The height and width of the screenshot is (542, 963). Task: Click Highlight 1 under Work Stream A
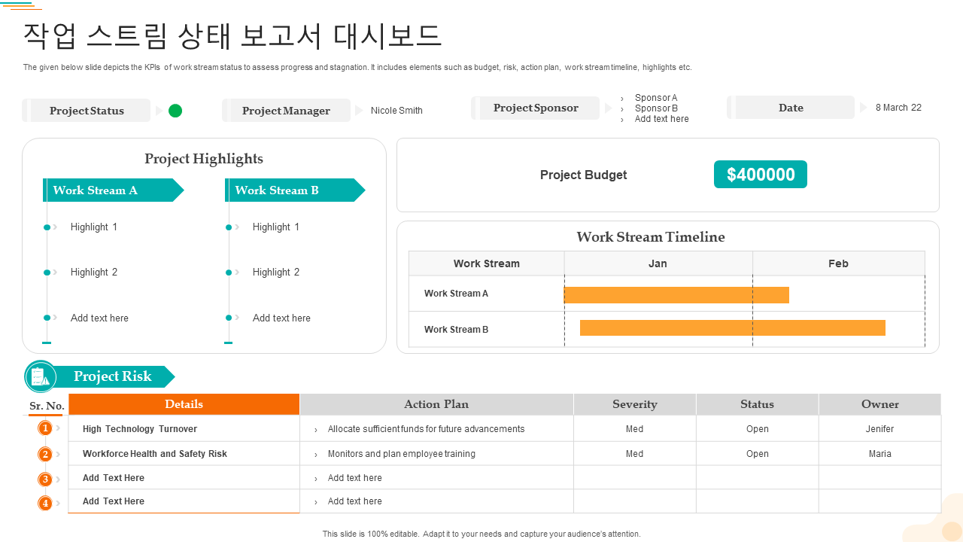coord(94,227)
